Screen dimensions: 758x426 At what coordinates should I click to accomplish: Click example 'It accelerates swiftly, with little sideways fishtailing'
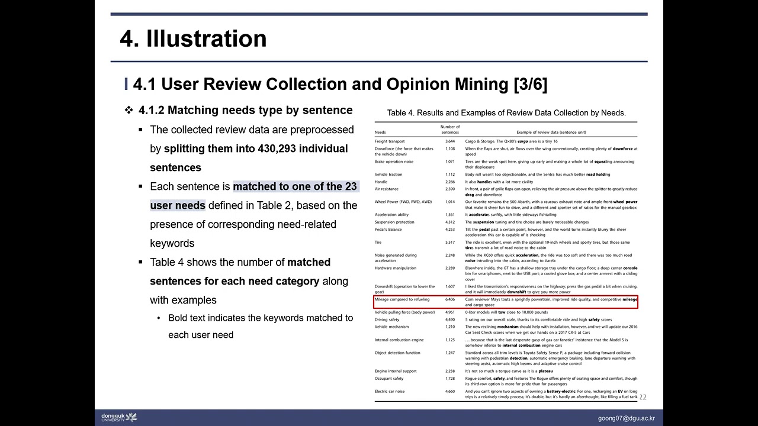point(511,215)
